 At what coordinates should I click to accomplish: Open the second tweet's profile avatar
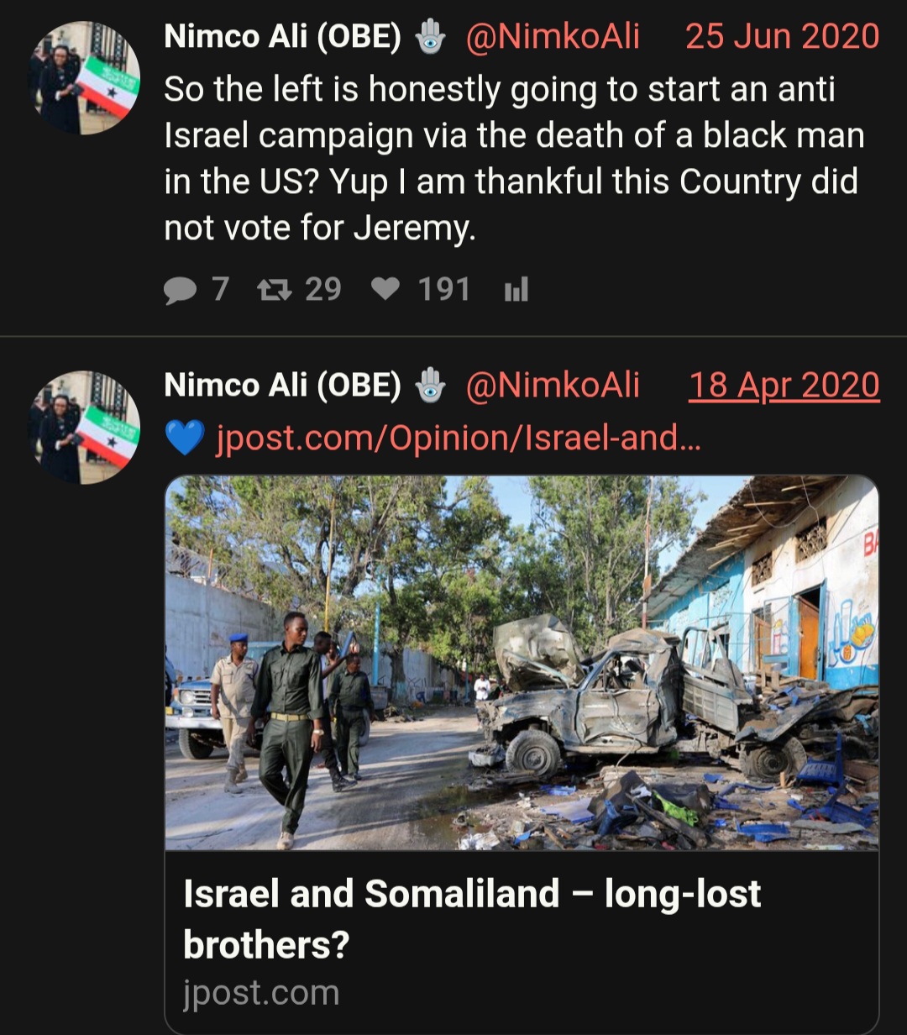(84, 427)
